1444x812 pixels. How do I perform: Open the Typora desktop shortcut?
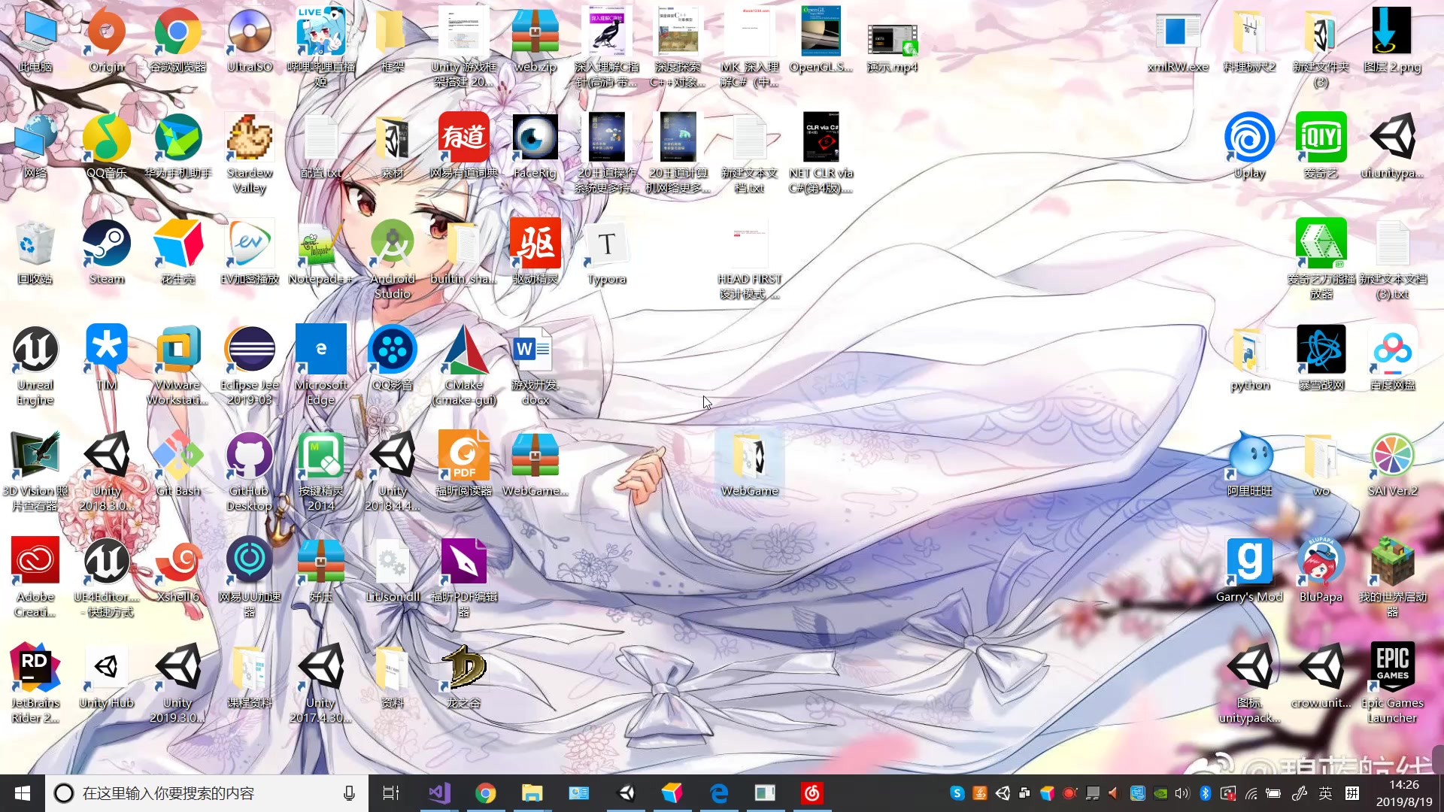pyautogui.click(x=606, y=245)
